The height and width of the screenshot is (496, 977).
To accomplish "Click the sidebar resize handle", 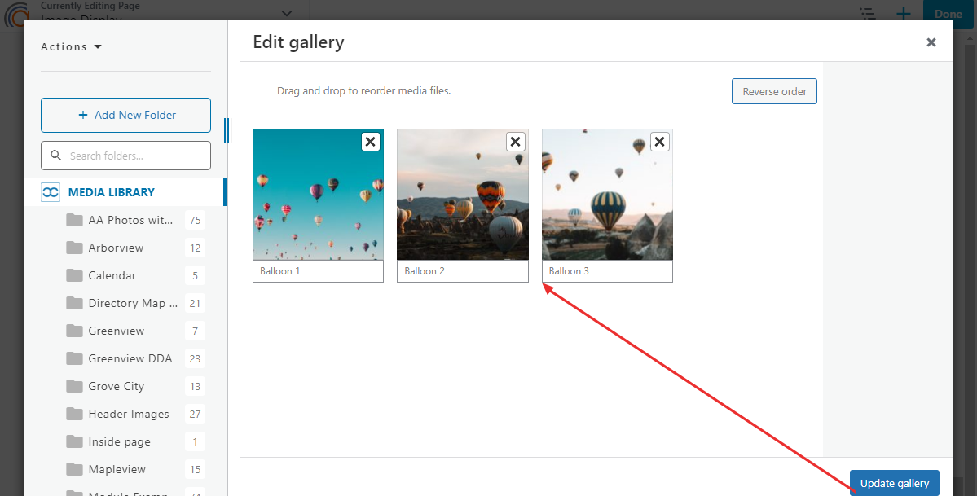I will 227,130.
